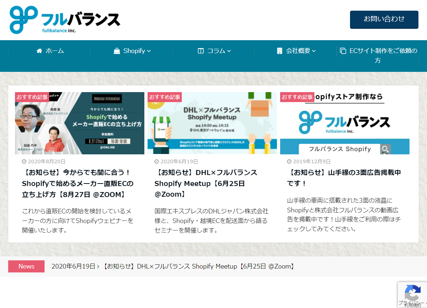Click the Fullbalance logo in the header
The height and width of the screenshot is (308, 427).
click(65, 20)
